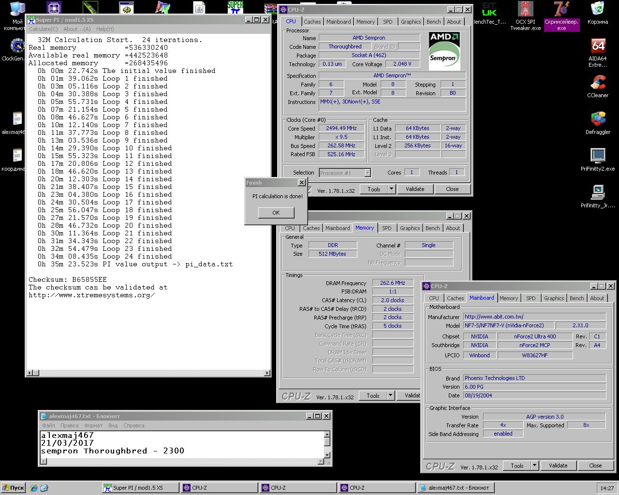This screenshot has height=495, width=619.
Task: Click Super PI horizontal scrollbar right arrow
Action: coord(267,373)
